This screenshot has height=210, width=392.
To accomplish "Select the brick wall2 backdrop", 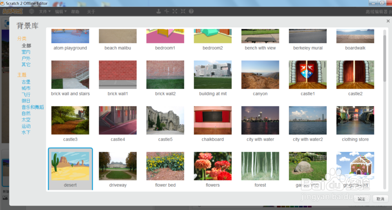I will coord(165,78).
